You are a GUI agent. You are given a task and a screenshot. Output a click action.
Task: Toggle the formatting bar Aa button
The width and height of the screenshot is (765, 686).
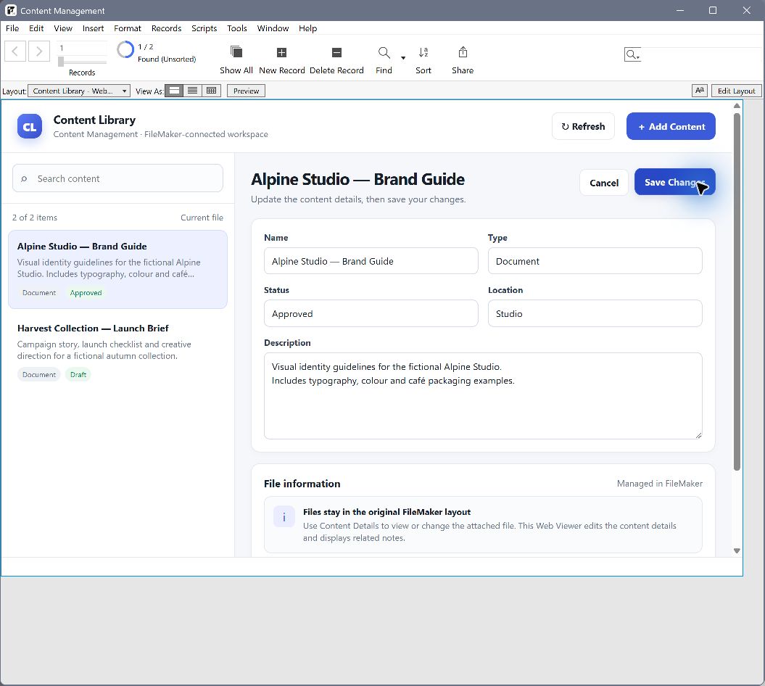(700, 91)
